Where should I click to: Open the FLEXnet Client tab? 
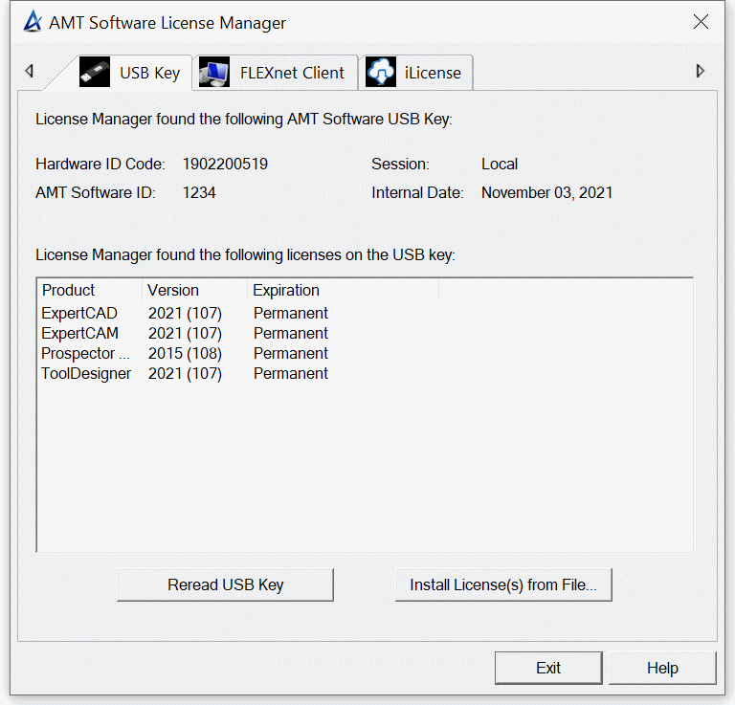(x=276, y=73)
